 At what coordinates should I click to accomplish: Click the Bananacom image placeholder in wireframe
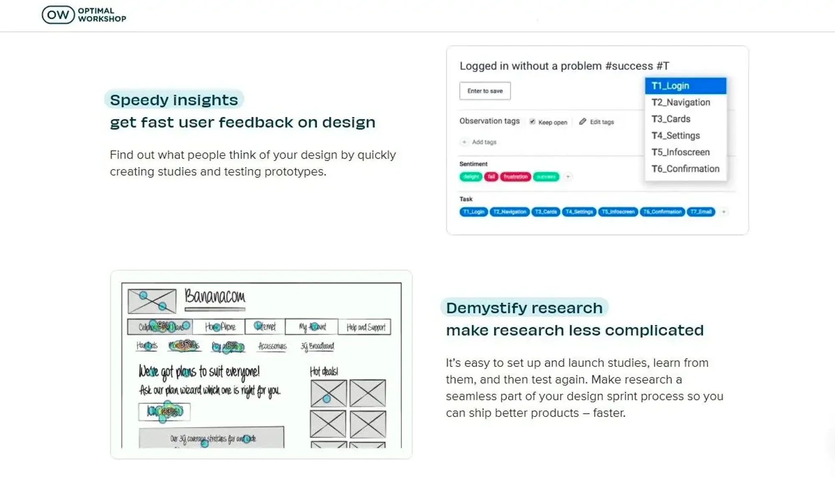pyautogui.click(x=152, y=301)
